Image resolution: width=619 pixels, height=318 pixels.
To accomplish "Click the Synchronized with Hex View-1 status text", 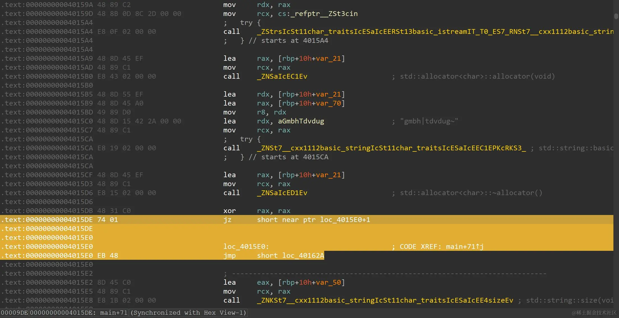I will click(x=188, y=313).
